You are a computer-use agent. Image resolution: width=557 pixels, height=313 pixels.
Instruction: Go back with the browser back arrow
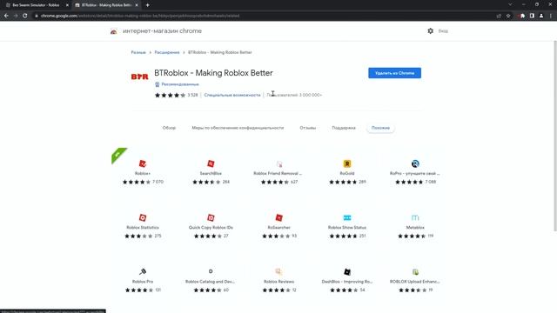click(6, 16)
